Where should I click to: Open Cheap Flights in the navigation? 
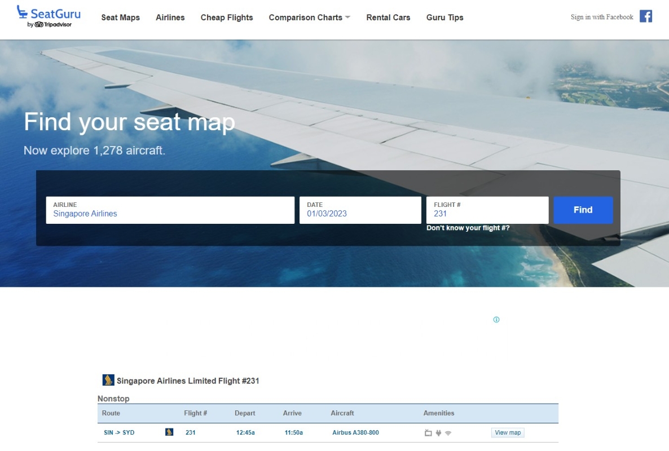[227, 17]
